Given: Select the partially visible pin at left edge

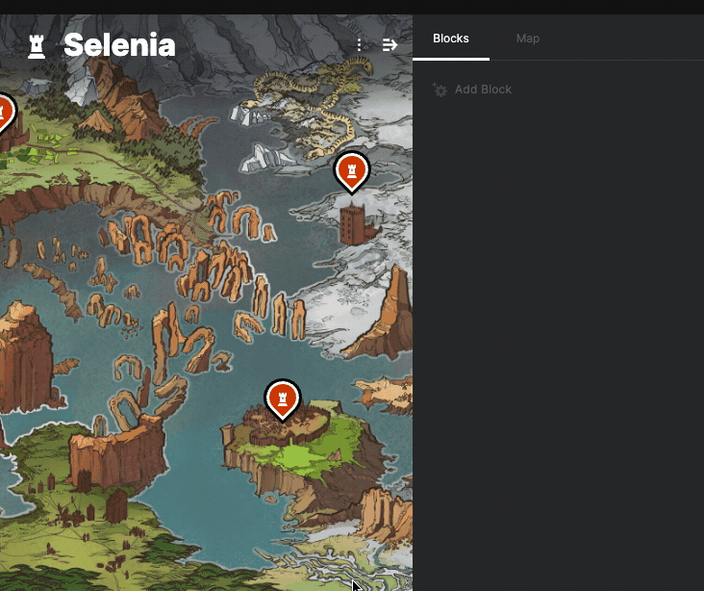Looking at the screenshot, I should [x=7, y=113].
